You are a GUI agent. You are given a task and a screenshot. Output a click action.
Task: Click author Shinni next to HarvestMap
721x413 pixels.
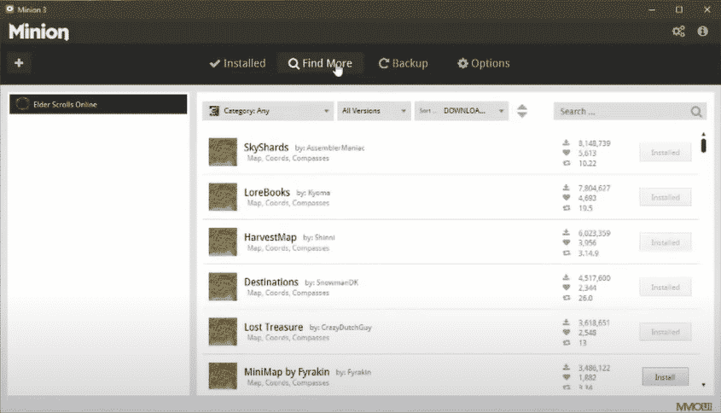pos(324,238)
